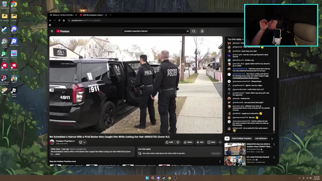
Task: Reload the page in Chrome
Action: point(59,20)
